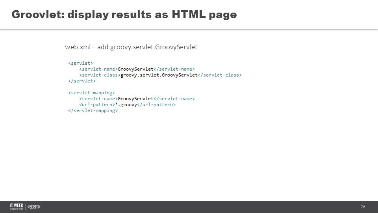Viewport: 378px width, 213px height.
Task: Click the closing </servlet> tag line
Action: click(x=82, y=81)
